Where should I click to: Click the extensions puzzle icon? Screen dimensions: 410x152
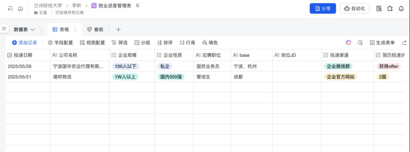390,9
